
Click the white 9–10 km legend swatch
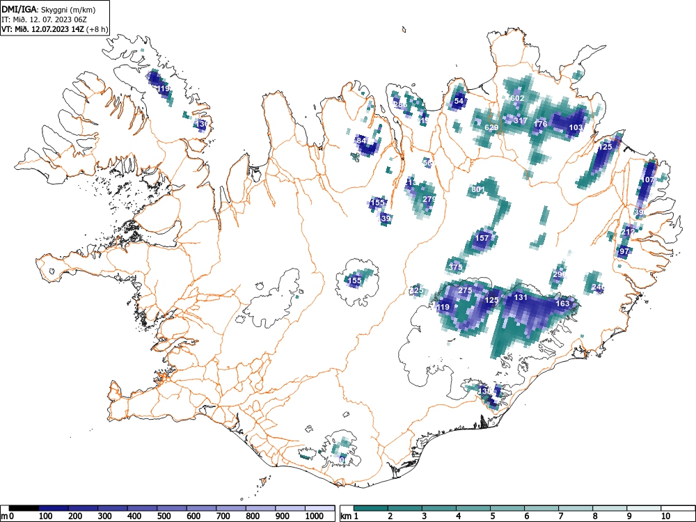point(644,508)
